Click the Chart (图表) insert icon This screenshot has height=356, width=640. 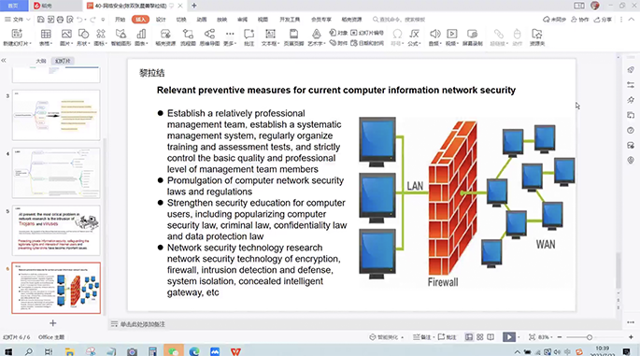point(141,37)
